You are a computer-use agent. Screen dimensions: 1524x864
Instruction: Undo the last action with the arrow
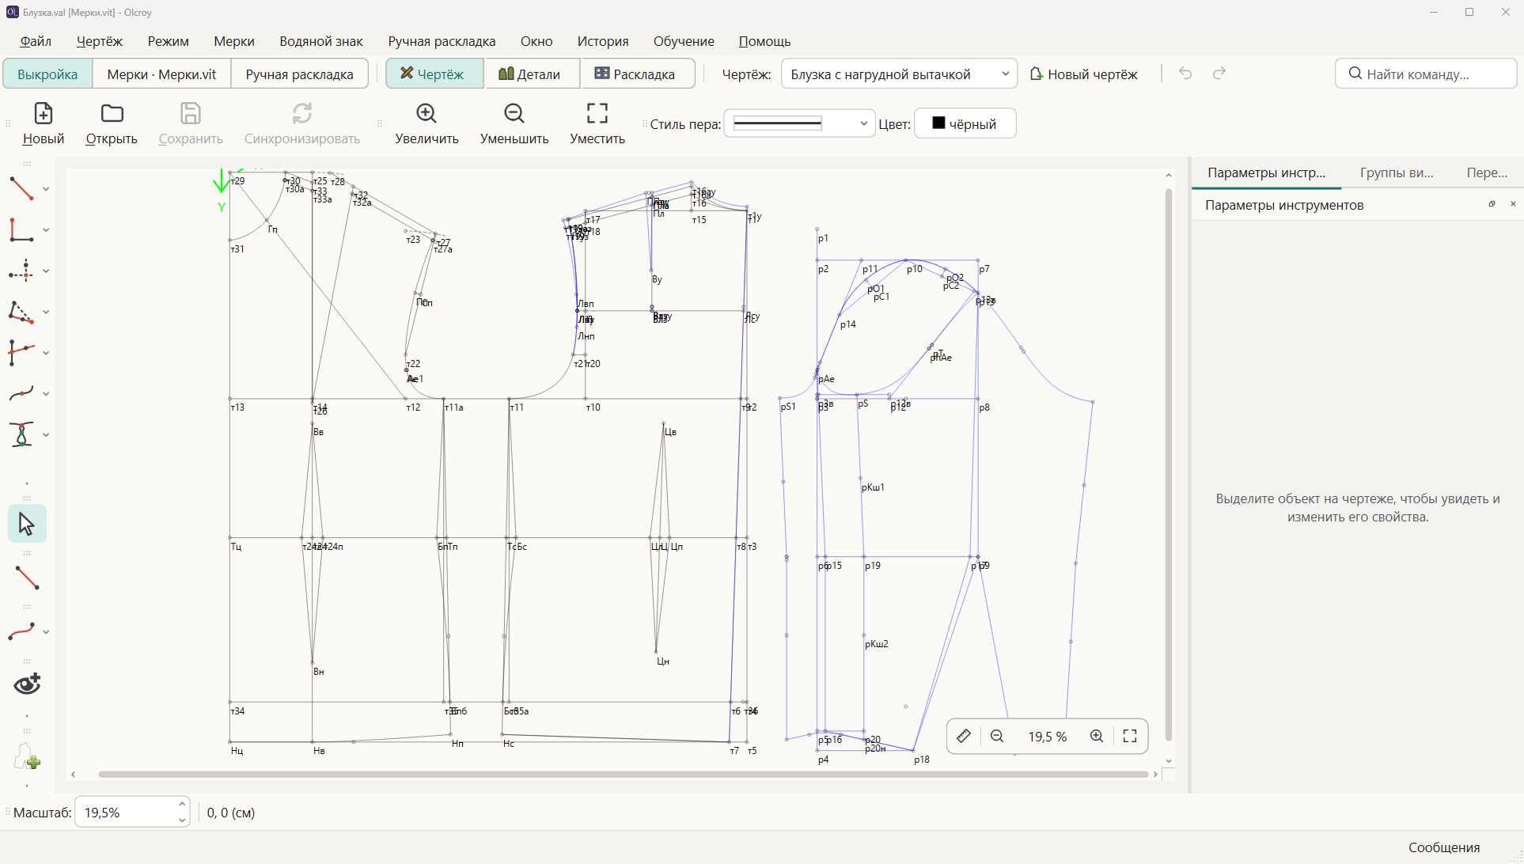pyautogui.click(x=1185, y=74)
